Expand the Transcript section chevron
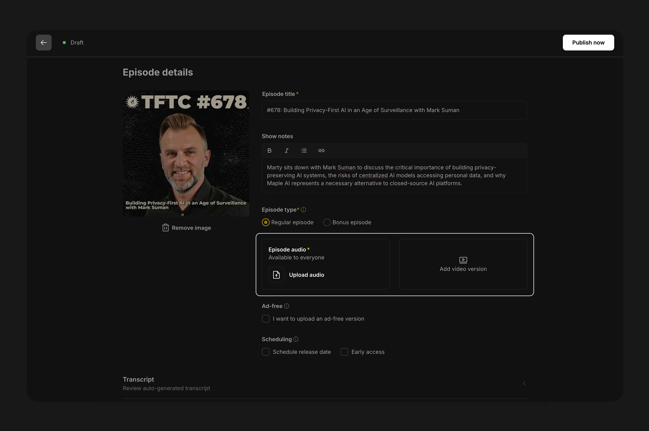The height and width of the screenshot is (431, 649). tap(524, 383)
